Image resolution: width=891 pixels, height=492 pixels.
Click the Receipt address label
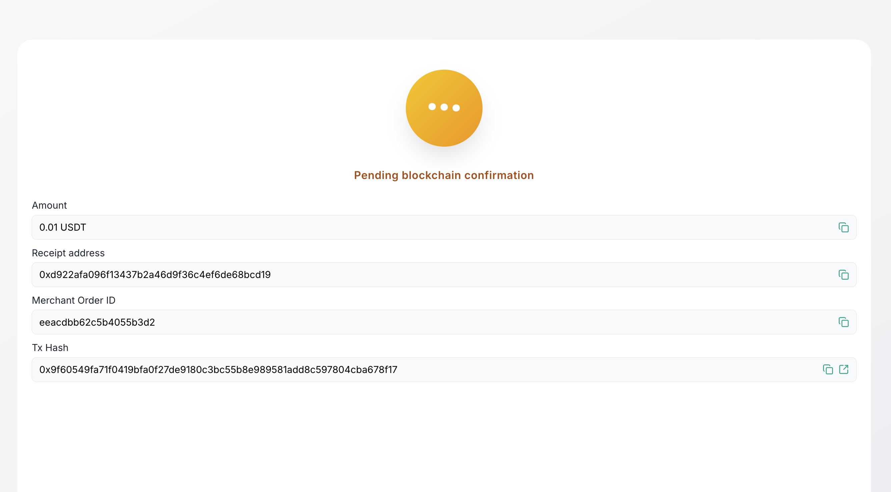tap(68, 253)
